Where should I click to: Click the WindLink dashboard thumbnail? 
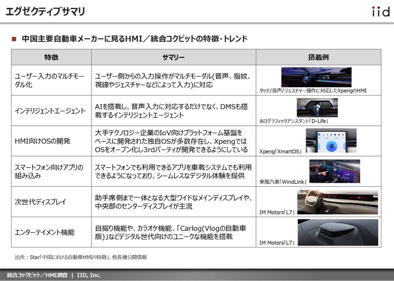click(x=335, y=171)
